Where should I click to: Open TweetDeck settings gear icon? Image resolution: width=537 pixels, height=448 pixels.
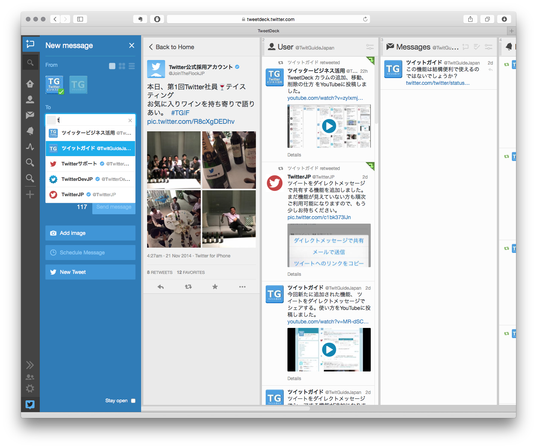(x=30, y=388)
